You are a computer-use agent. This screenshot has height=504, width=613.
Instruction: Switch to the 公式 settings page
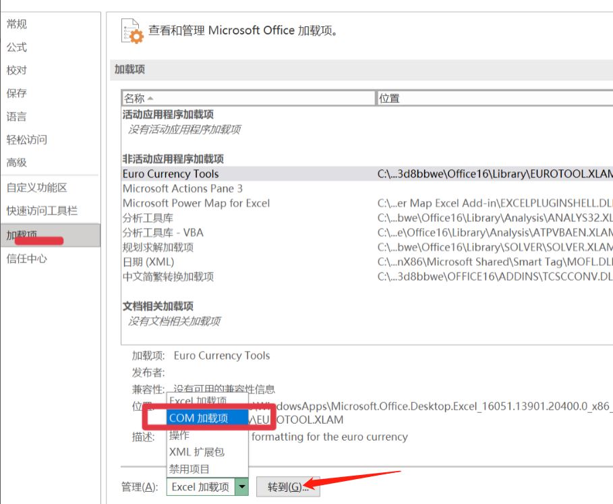pos(17,47)
